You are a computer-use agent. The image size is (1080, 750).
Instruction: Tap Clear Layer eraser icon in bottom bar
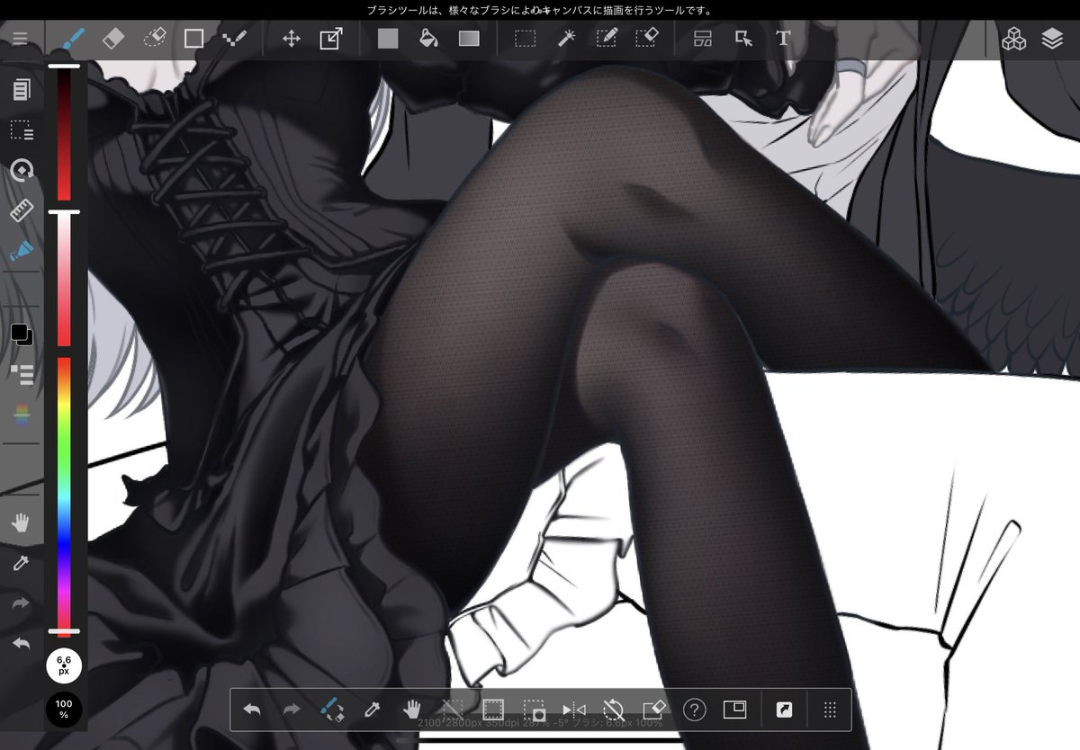(x=653, y=710)
